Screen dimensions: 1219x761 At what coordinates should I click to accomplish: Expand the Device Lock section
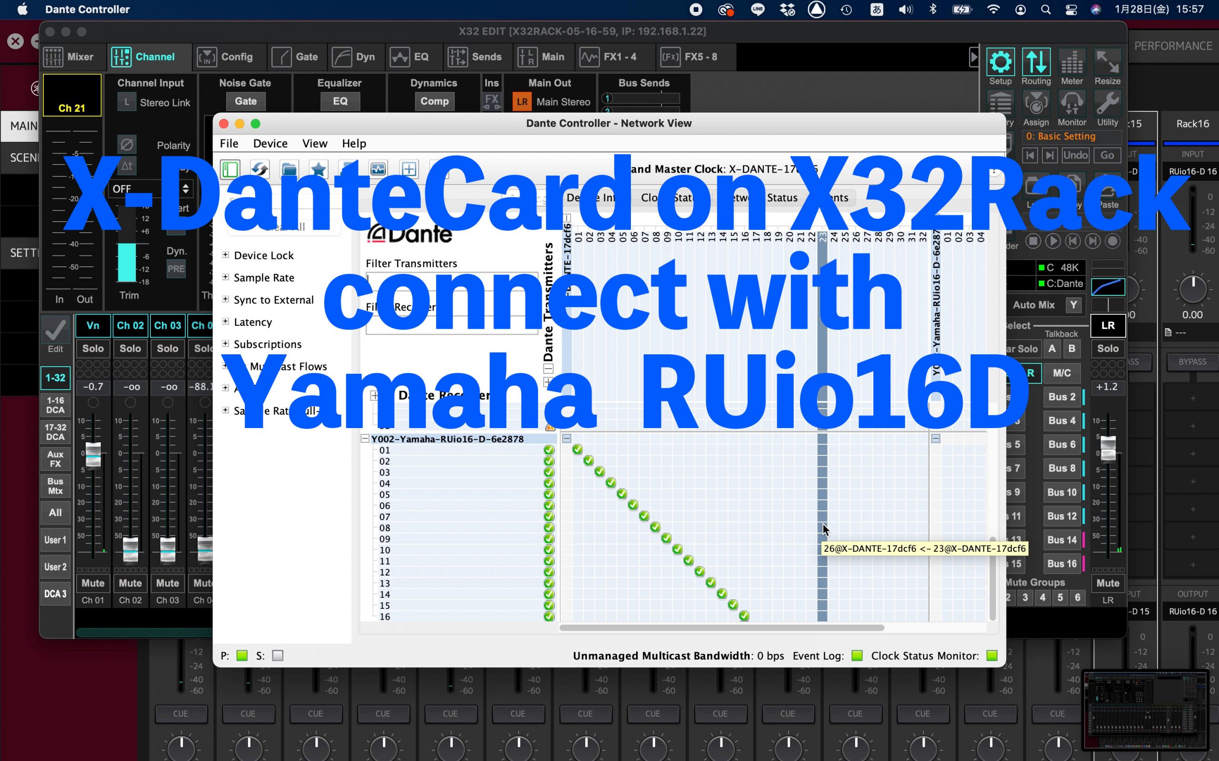(227, 255)
